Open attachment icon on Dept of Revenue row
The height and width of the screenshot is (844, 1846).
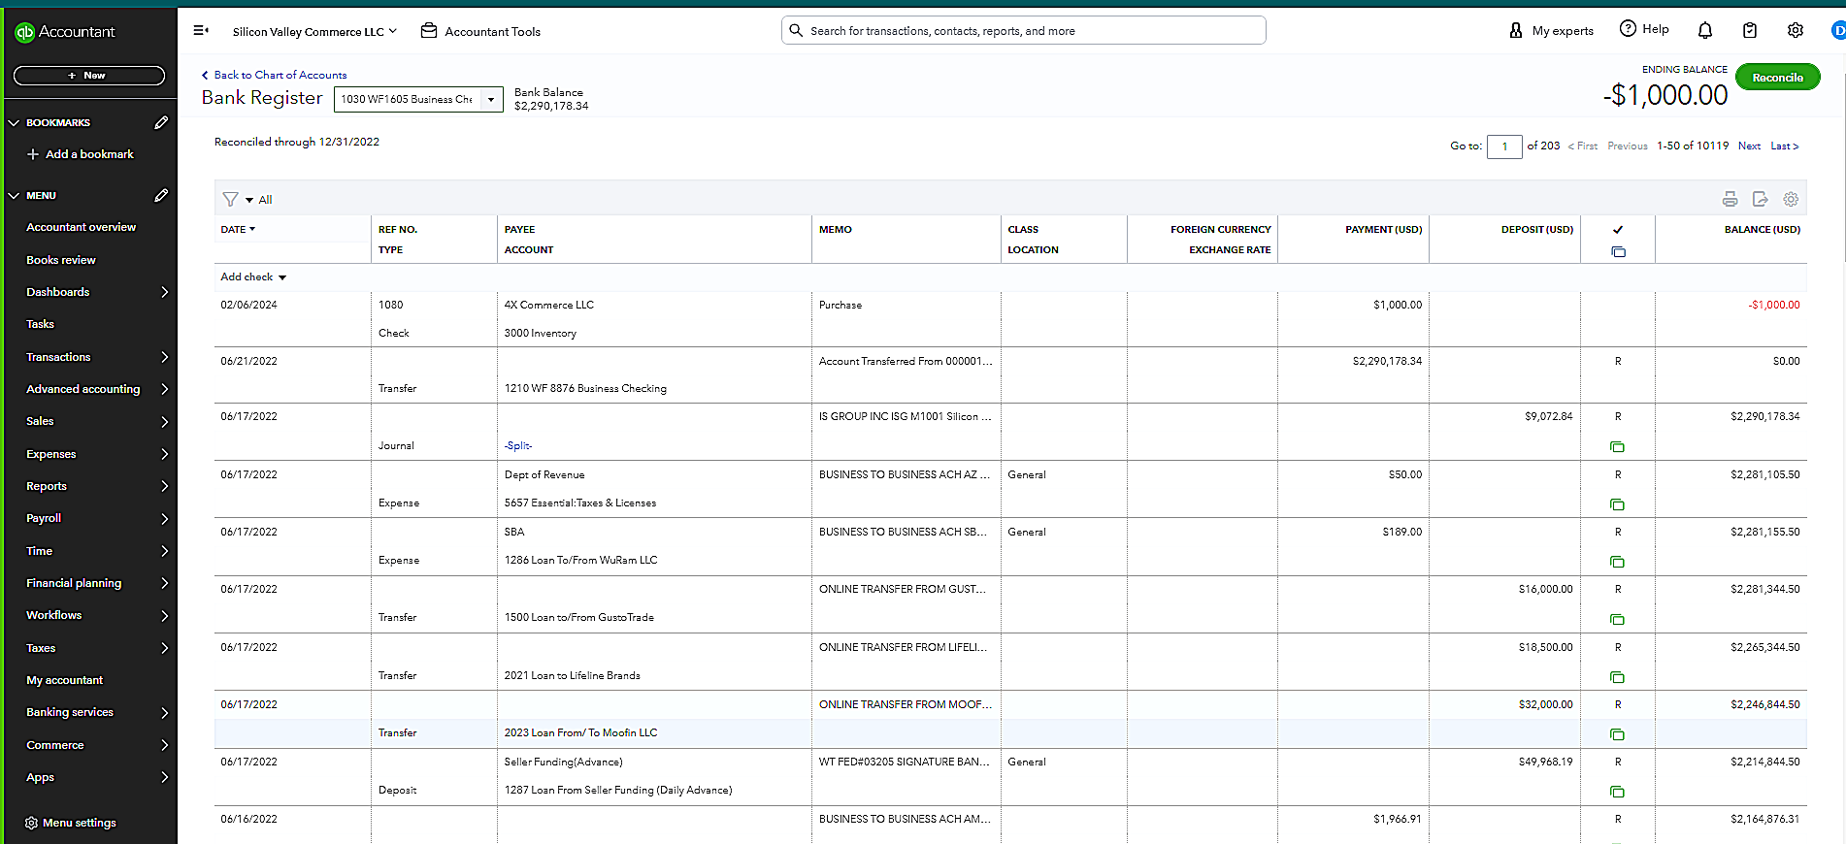[1617, 504]
